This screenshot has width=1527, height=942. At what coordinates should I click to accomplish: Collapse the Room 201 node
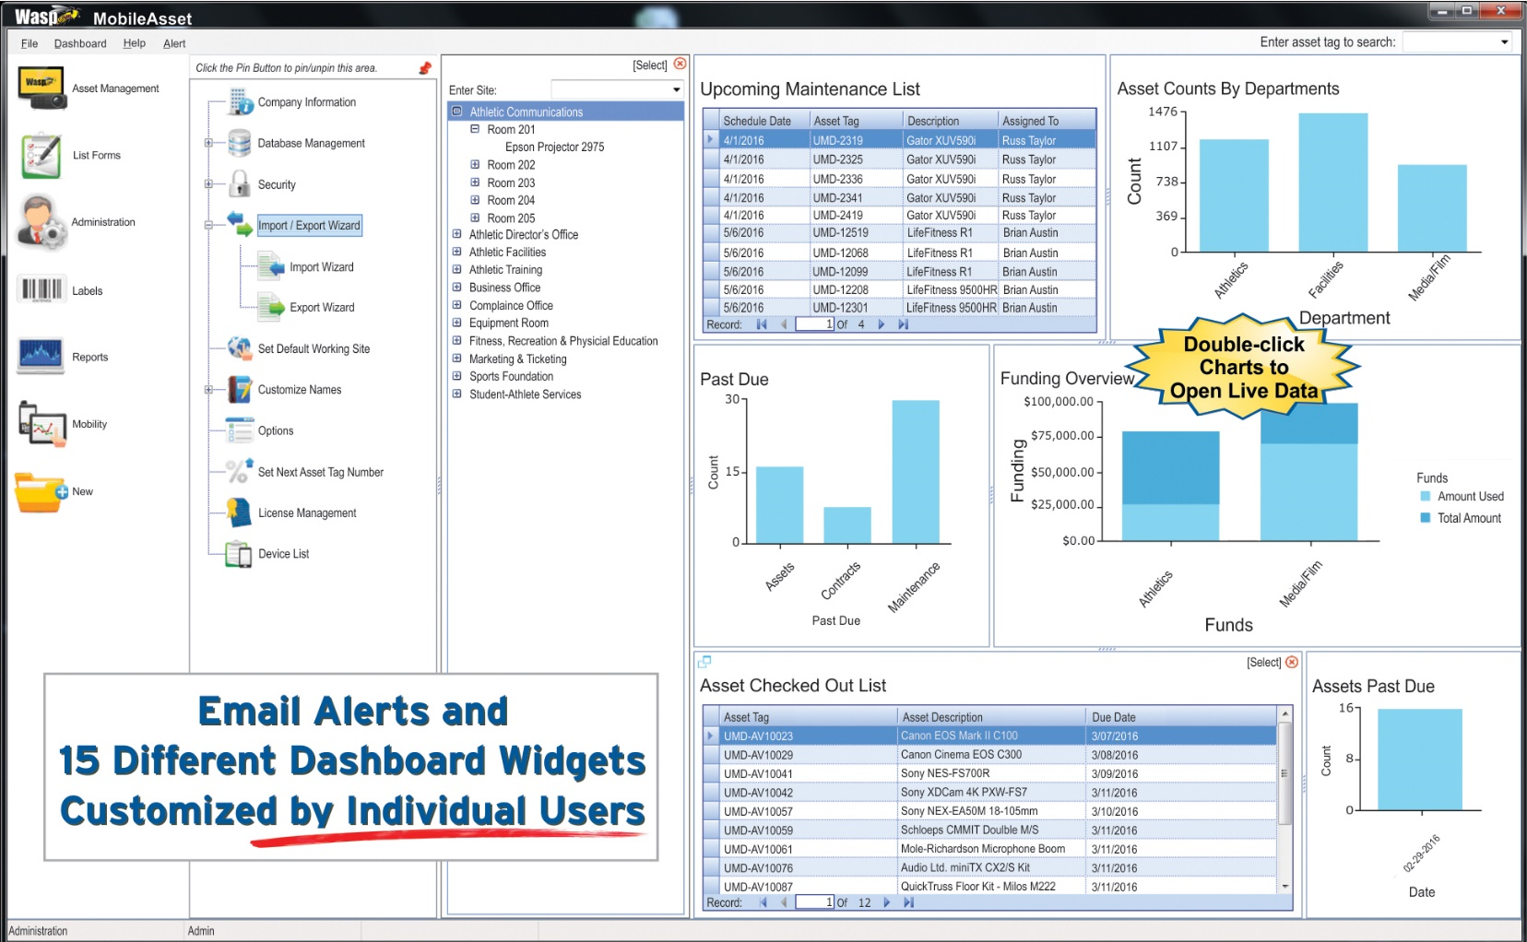pos(475,129)
